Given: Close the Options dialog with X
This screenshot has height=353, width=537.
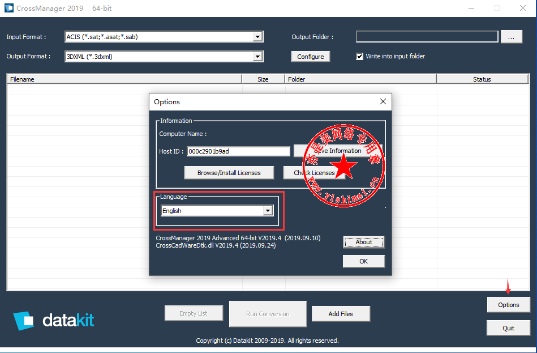Looking at the screenshot, I should click(x=383, y=102).
